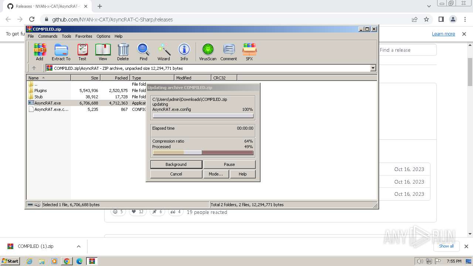Go back in Chrome browser
Viewport: 473px width, 266px height.
(8, 19)
